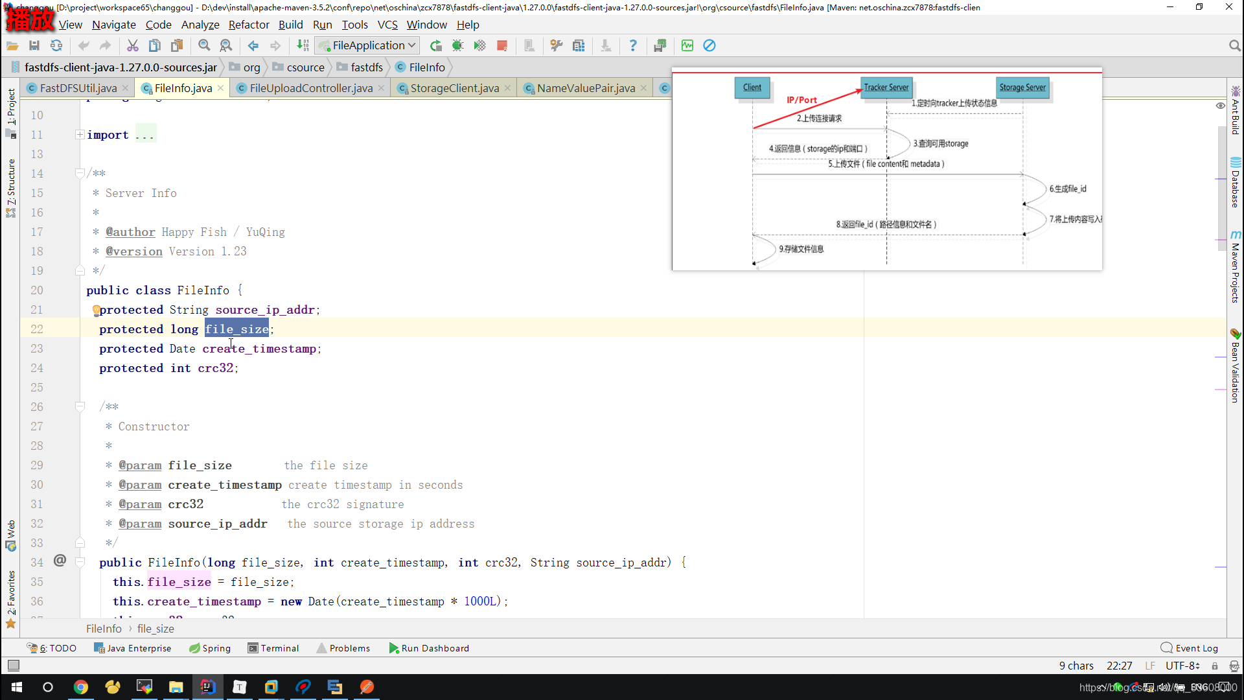Collapse the FileInfo constructor fold at line 34
This screenshot has height=700, width=1244.
pos(80,562)
